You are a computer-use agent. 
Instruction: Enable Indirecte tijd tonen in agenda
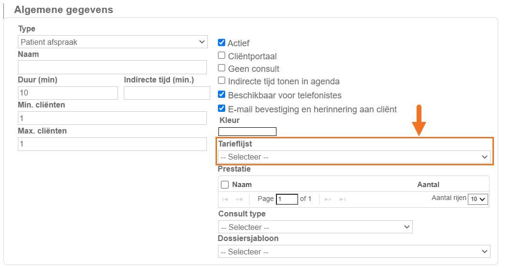point(222,81)
